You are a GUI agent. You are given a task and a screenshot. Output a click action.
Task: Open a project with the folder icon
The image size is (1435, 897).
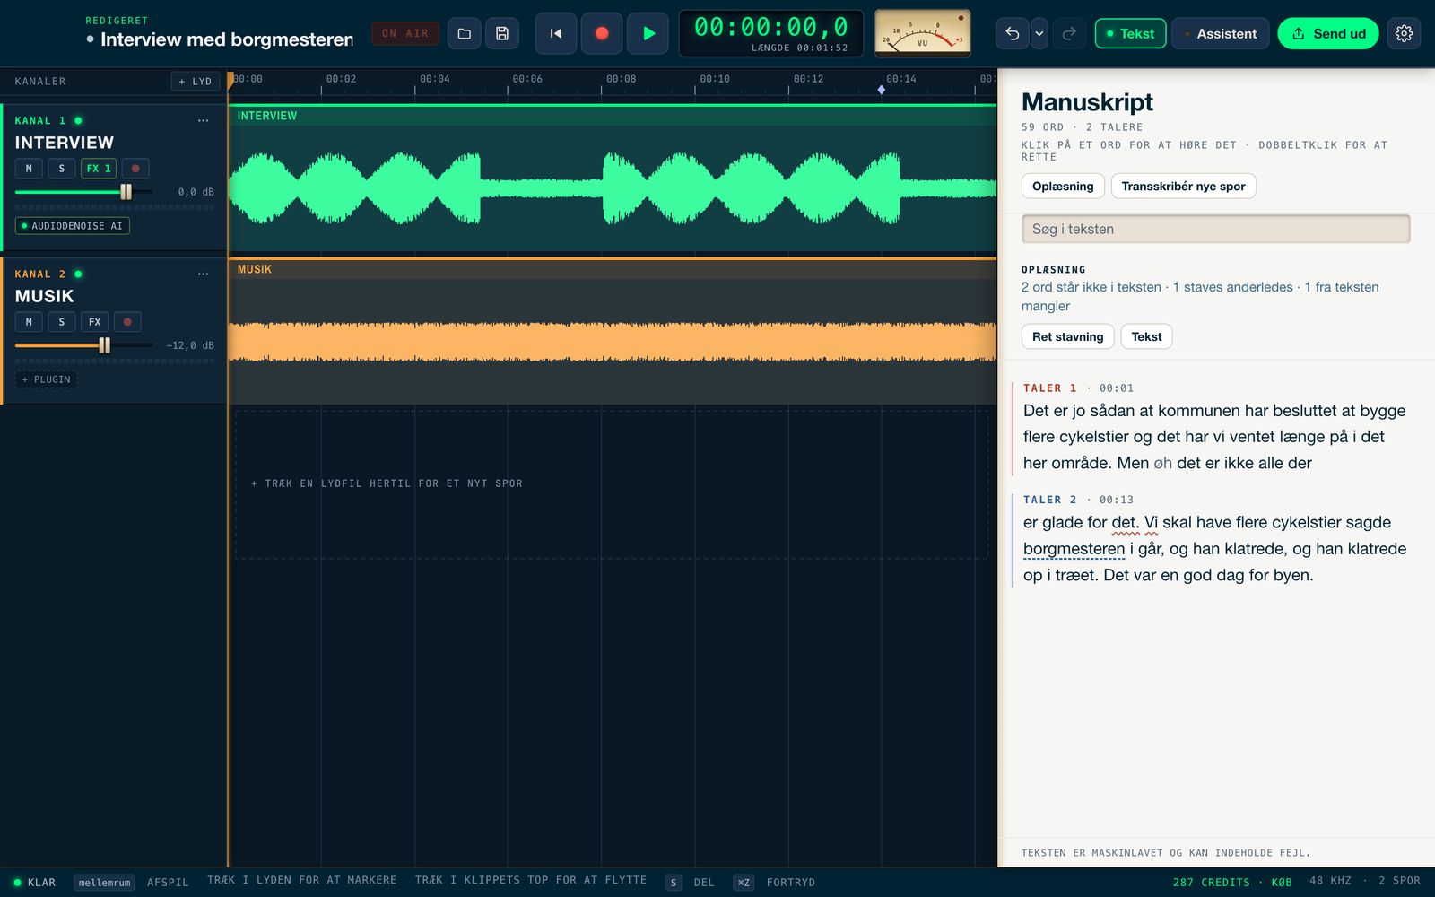[464, 34]
